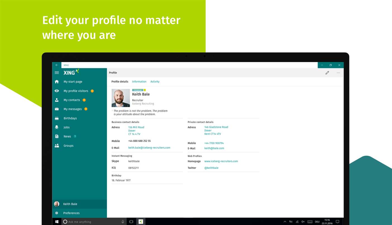The width and height of the screenshot is (392, 225).
Task: Click the contacts person icon
Action: (57, 100)
